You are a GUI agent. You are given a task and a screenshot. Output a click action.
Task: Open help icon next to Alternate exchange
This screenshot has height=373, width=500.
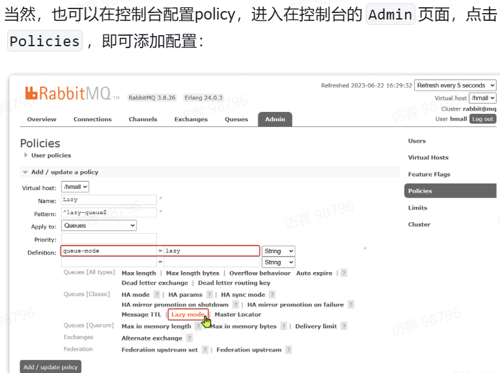click(189, 338)
